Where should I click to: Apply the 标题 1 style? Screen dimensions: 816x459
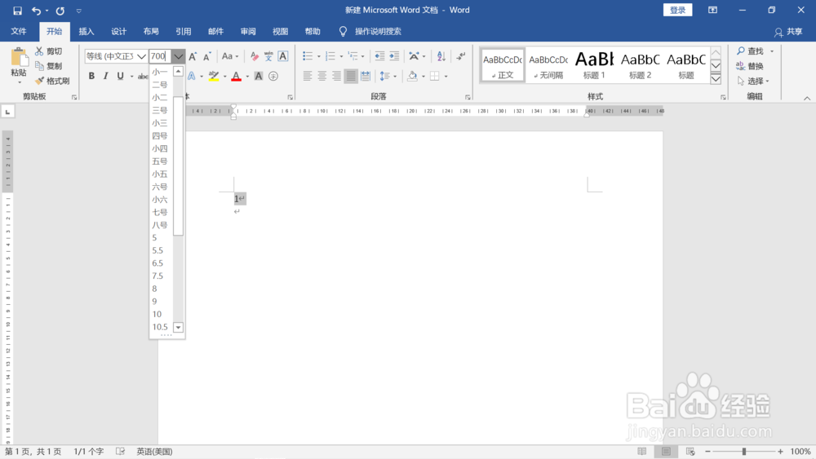click(x=594, y=65)
